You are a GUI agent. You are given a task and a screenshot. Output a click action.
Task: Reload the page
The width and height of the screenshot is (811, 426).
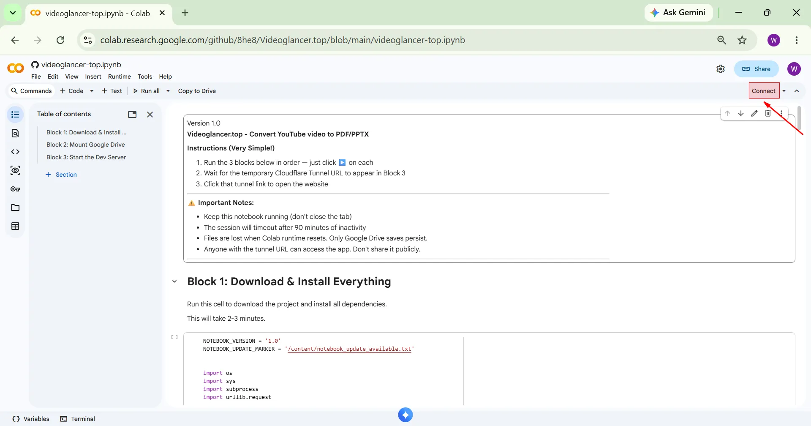pyautogui.click(x=60, y=40)
